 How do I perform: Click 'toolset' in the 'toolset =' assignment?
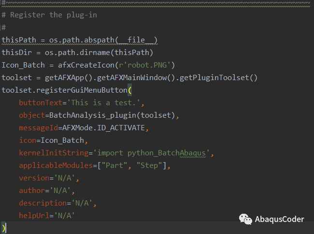[x=16, y=78]
